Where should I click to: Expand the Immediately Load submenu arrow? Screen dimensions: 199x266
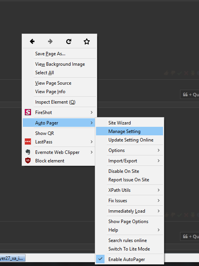(159, 211)
